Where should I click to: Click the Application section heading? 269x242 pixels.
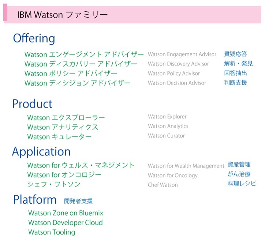coord(41,151)
